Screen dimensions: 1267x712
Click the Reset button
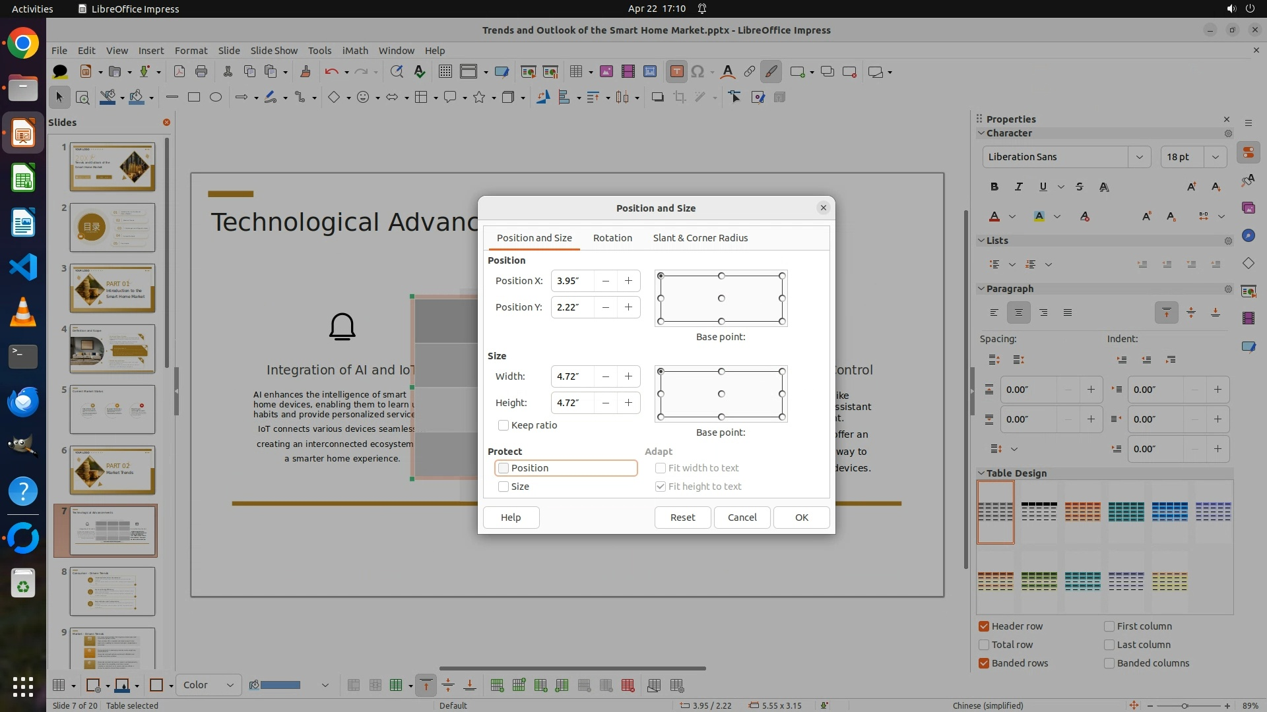click(682, 518)
